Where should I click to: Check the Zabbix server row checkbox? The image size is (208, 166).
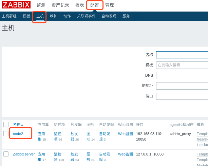pyautogui.click(x=6, y=154)
